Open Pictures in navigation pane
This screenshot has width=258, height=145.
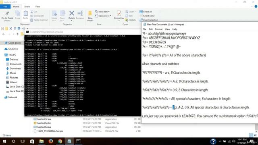(12, 77)
